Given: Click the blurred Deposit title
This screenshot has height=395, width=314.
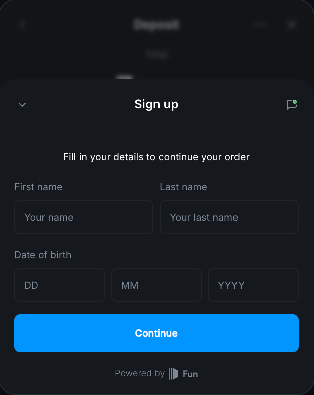Looking at the screenshot, I should pyautogui.click(x=156, y=25).
